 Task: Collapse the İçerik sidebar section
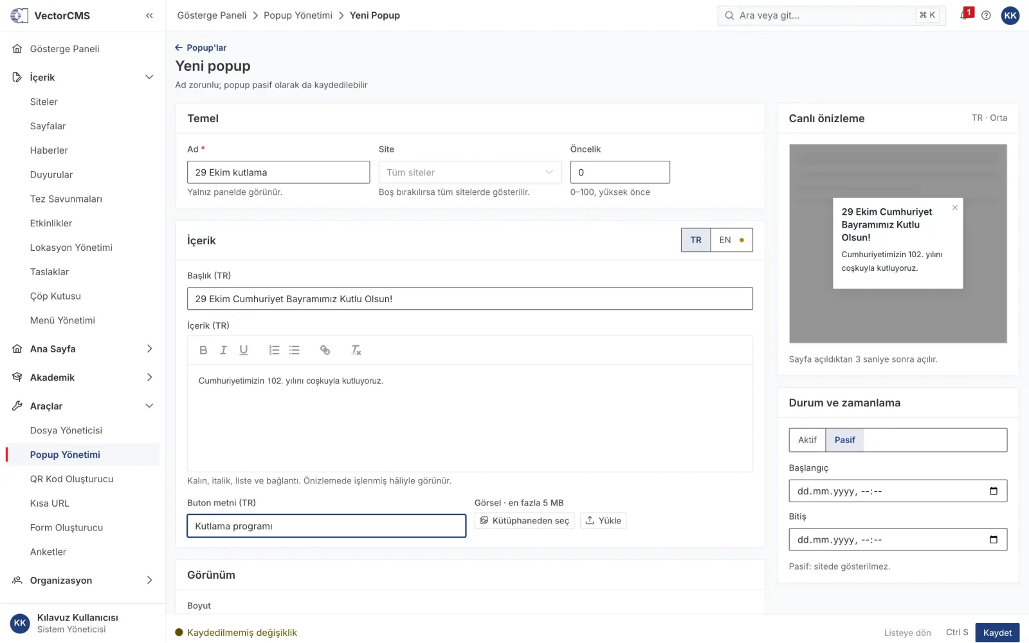82,77
